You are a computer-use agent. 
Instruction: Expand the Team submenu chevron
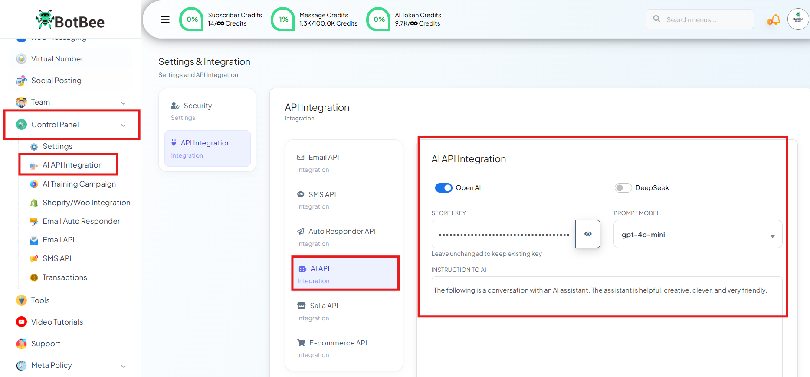[x=123, y=103]
